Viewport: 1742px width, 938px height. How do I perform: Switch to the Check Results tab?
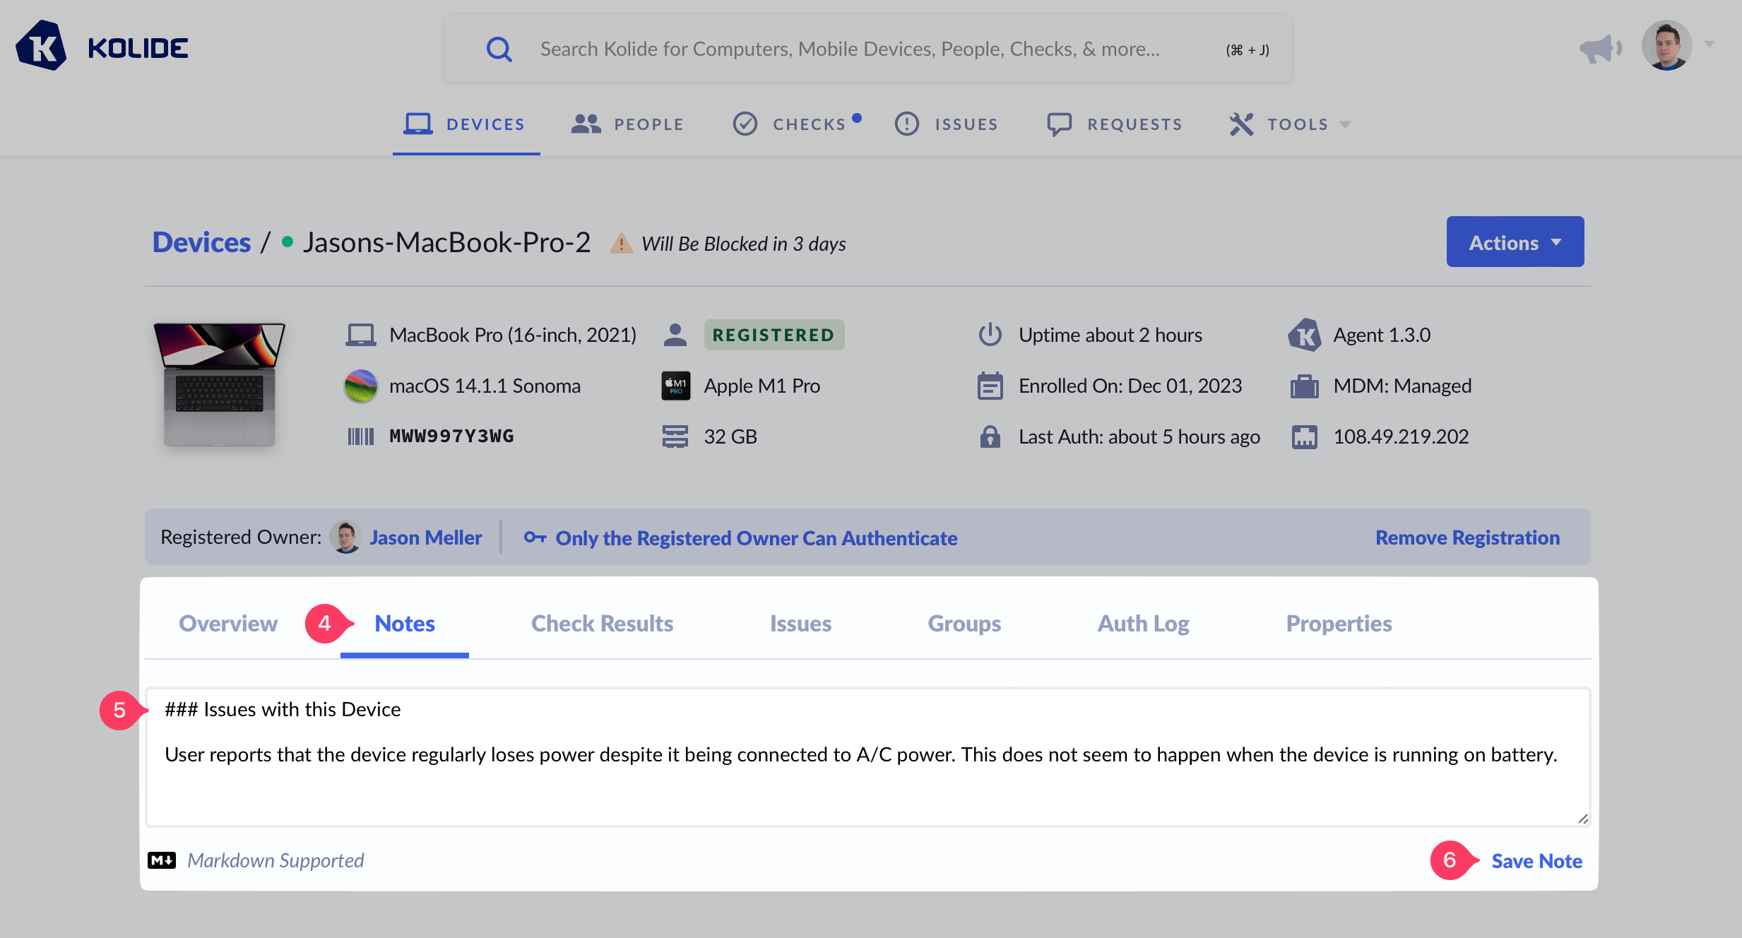(602, 624)
